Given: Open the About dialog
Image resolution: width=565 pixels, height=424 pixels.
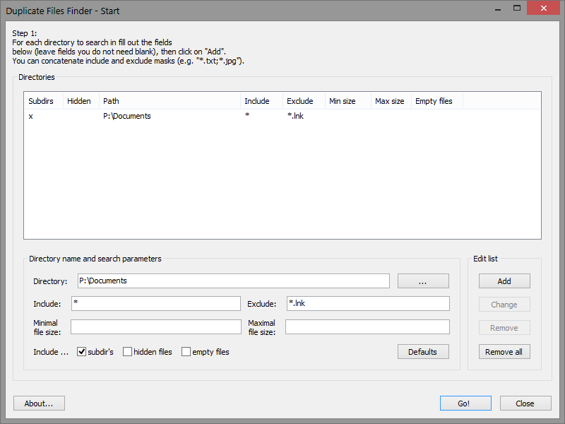Looking at the screenshot, I should pyautogui.click(x=39, y=404).
